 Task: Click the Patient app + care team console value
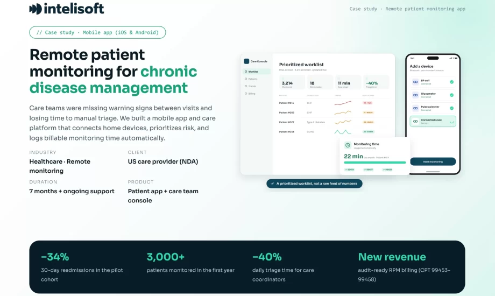pyautogui.click(x=163, y=196)
